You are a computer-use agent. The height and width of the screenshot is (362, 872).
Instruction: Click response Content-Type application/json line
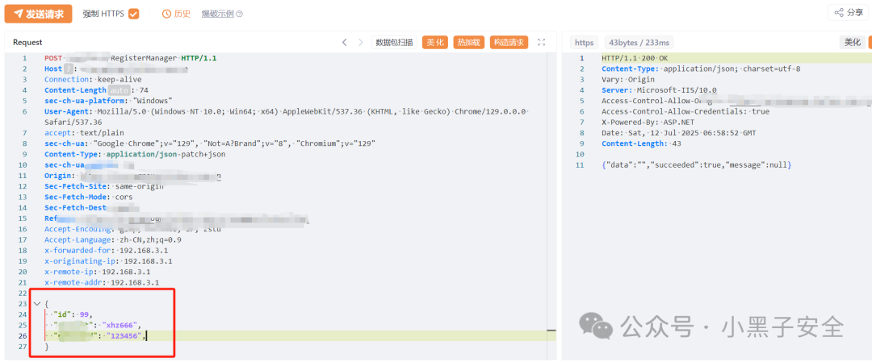coord(701,69)
